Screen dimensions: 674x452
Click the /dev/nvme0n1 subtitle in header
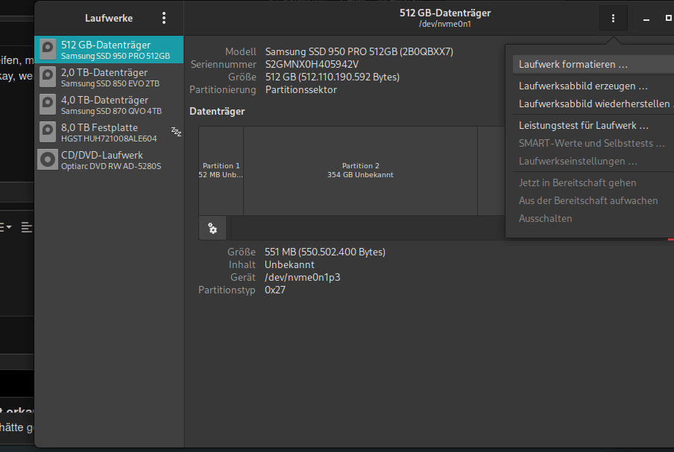[445, 25]
